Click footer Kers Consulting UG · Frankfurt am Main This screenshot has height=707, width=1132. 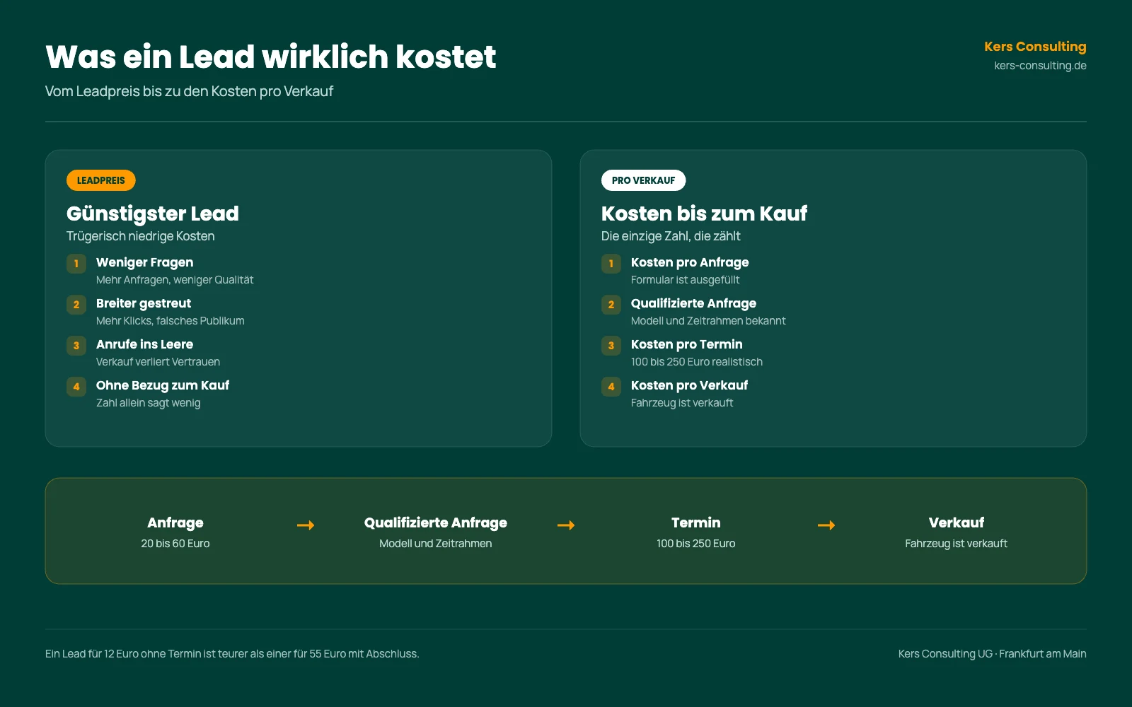[x=993, y=654]
